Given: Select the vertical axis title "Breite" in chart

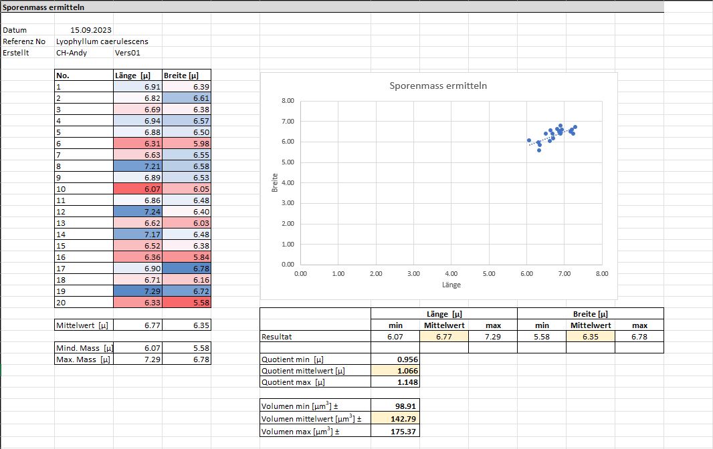Looking at the screenshot, I should 274,183.
